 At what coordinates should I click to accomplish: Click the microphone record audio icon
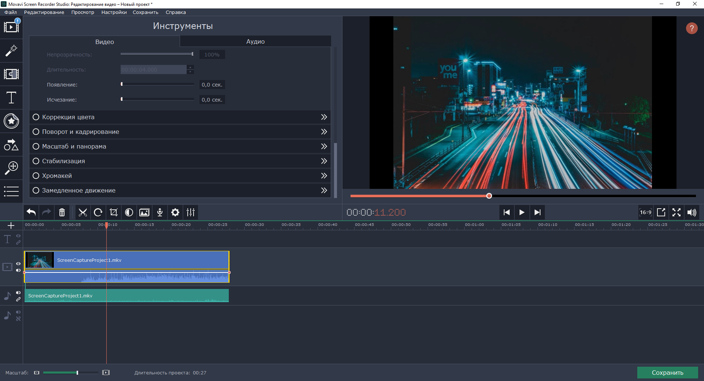click(160, 212)
